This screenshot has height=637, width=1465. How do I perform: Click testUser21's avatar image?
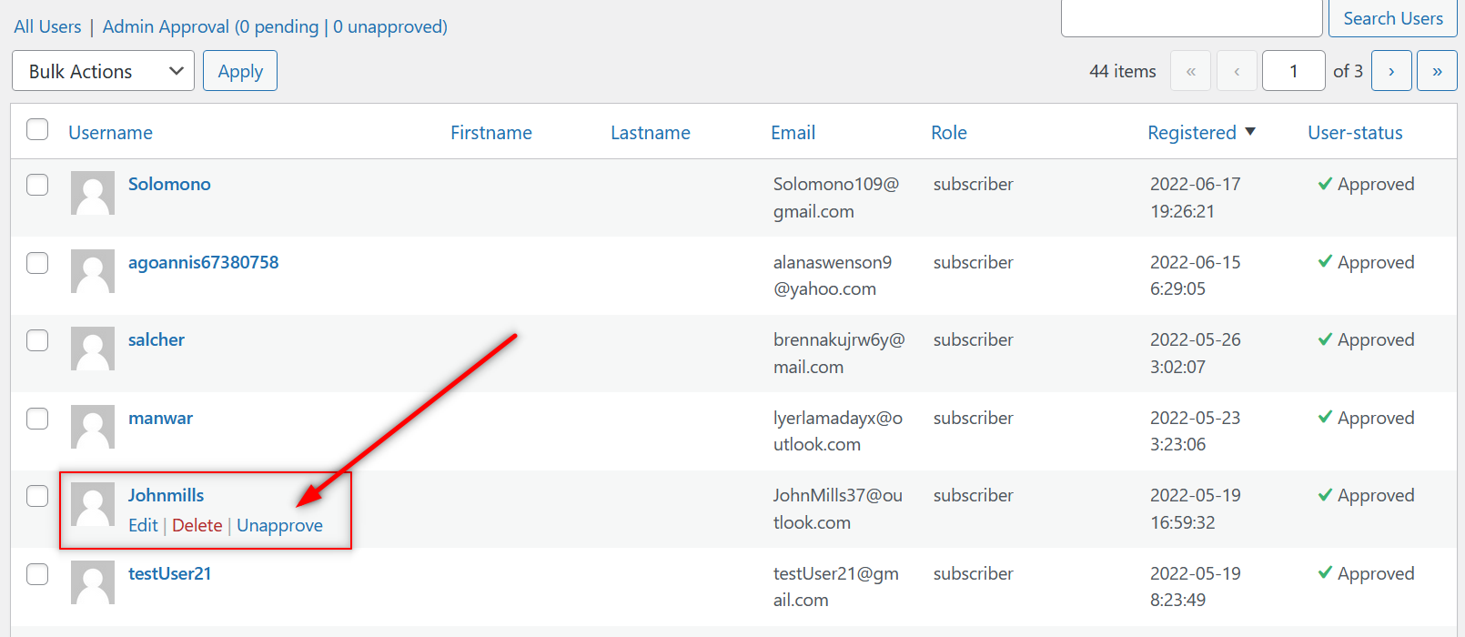pos(93,582)
